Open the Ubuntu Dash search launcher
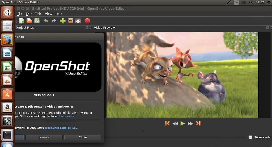This screenshot has width=272, height=147. 7,12
